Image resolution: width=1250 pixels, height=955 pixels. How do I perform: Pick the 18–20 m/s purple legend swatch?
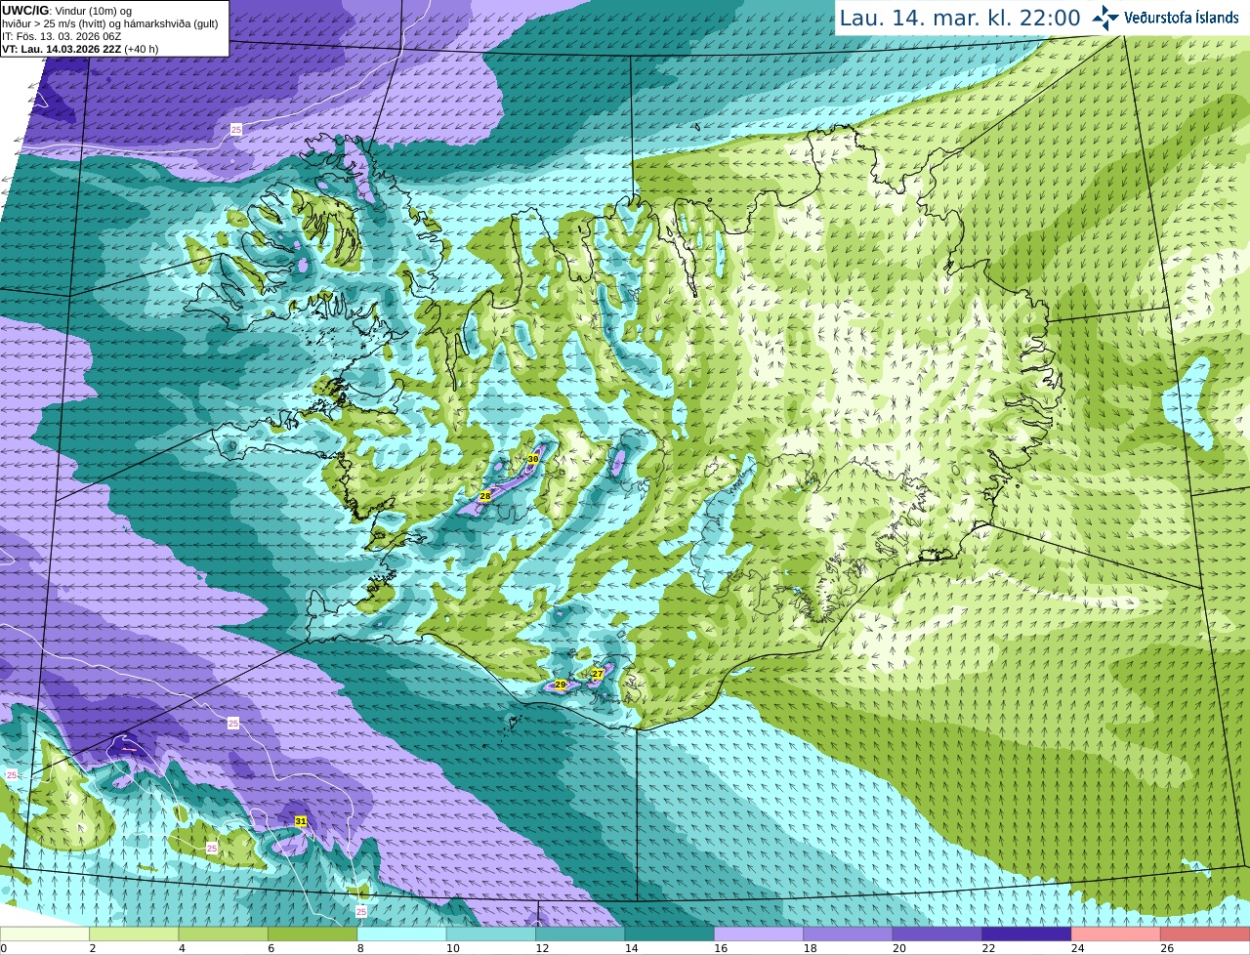click(848, 934)
